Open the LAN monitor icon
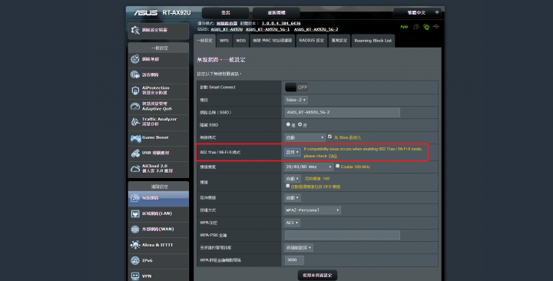 [x=135, y=213]
